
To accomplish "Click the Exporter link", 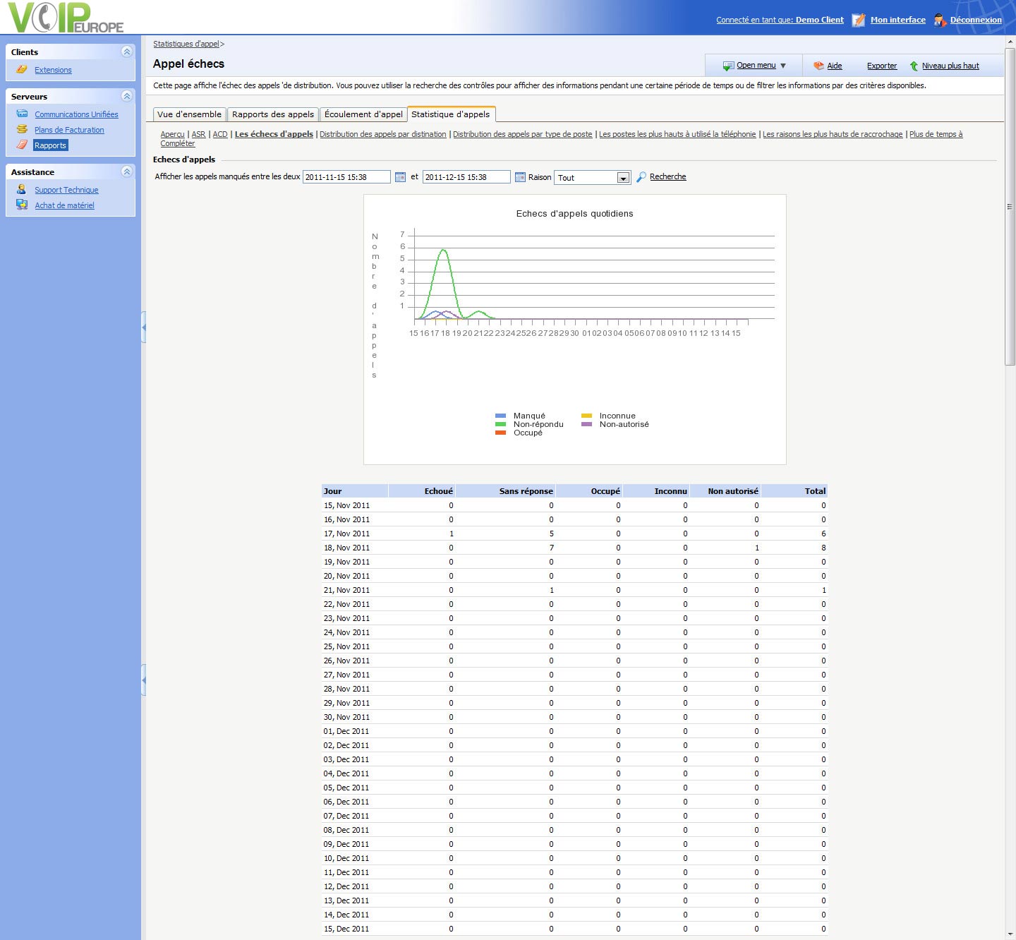I will 881,66.
